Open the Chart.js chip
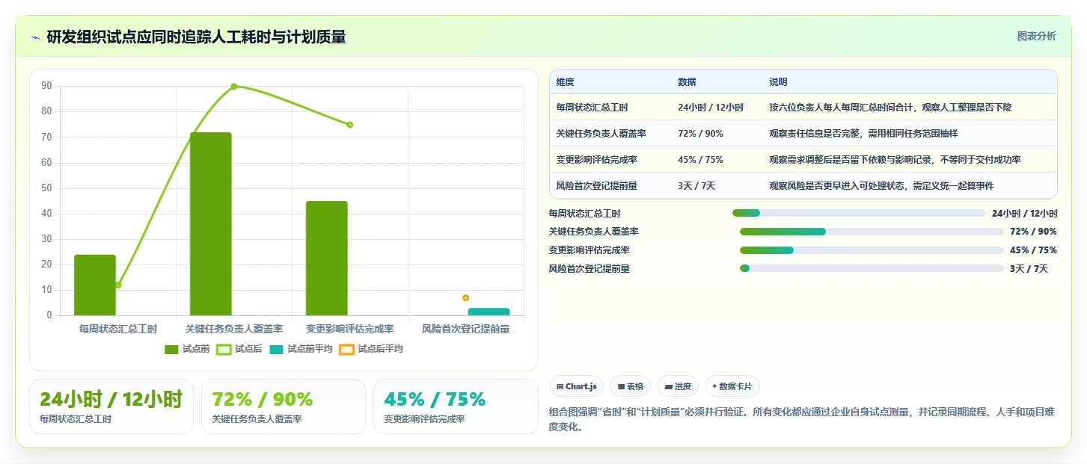 pos(576,386)
